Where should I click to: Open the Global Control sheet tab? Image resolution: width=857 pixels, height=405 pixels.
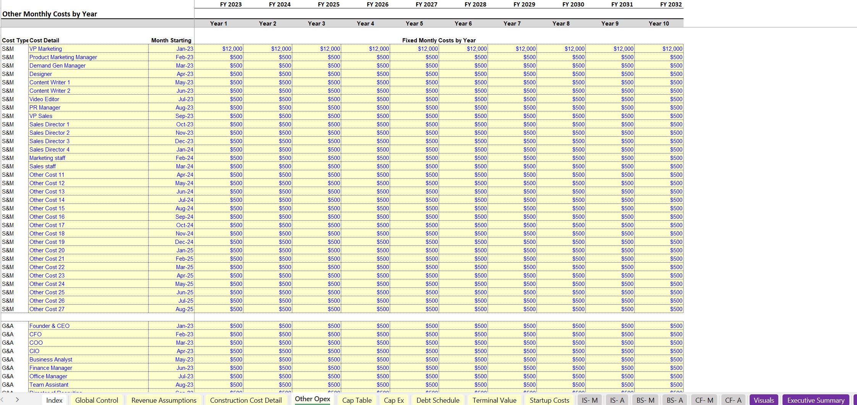pyautogui.click(x=97, y=400)
